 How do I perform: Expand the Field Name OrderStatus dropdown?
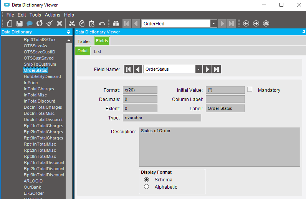198,69
